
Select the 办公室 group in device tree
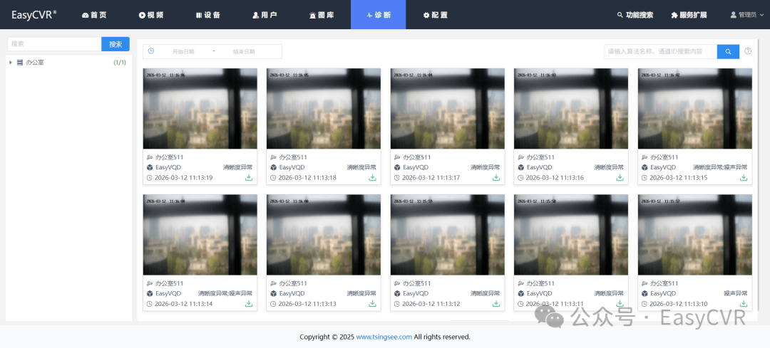(35, 63)
